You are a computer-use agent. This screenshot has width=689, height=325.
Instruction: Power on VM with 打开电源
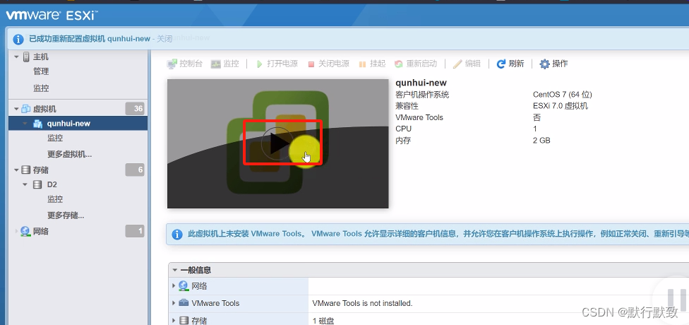click(x=277, y=64)
